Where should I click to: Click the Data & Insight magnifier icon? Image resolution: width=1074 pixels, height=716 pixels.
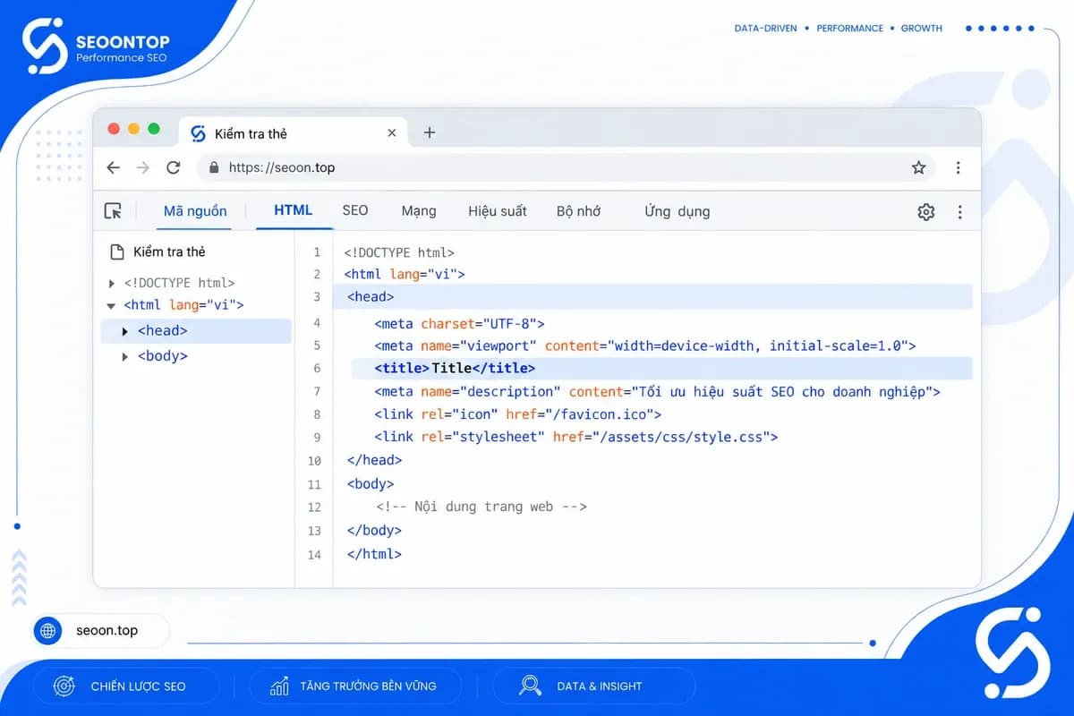click(530, 686)
